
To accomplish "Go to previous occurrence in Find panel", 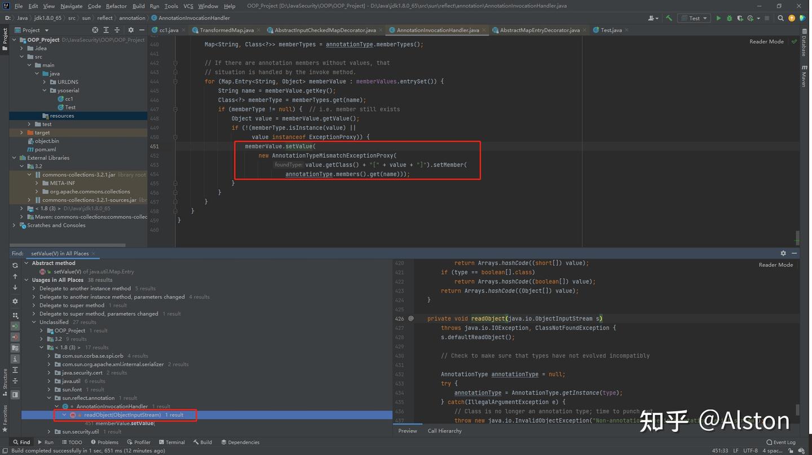I will point(15,276).
